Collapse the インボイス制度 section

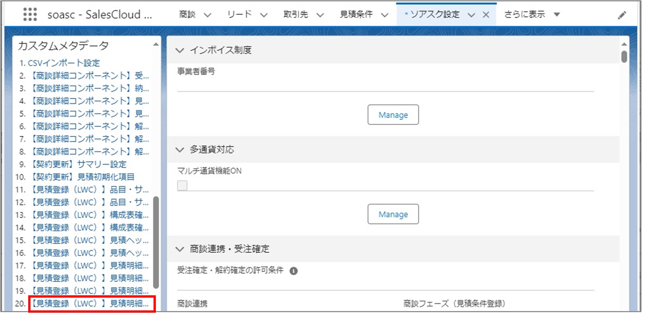pyautogui.click(x=180, y=50)
